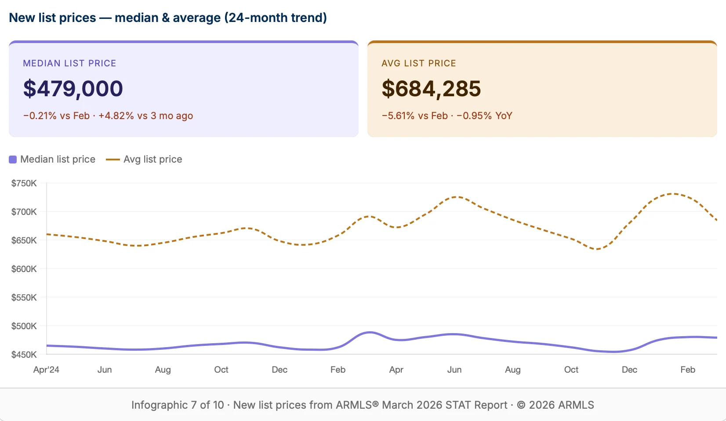726x421 pixels.
Task: Click the −0.95% YoY stat
Action: pos(484,116)
